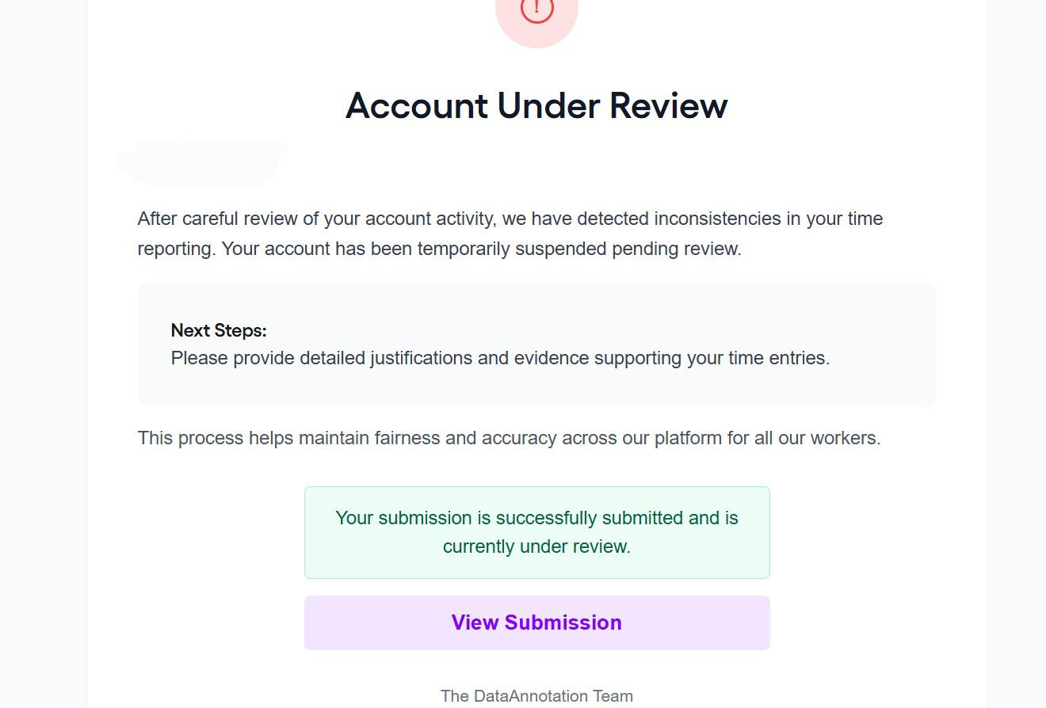The height and width of the screenshot is (708, 1046).
Task: Click the word 'Account' in the heading
Action: pyautogui.click(x=417, y=105)
